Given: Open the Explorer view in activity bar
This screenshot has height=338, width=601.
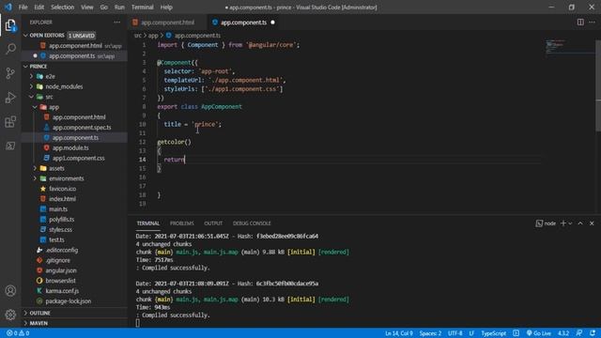Looking at the screenshot, I should coord(10,25).
